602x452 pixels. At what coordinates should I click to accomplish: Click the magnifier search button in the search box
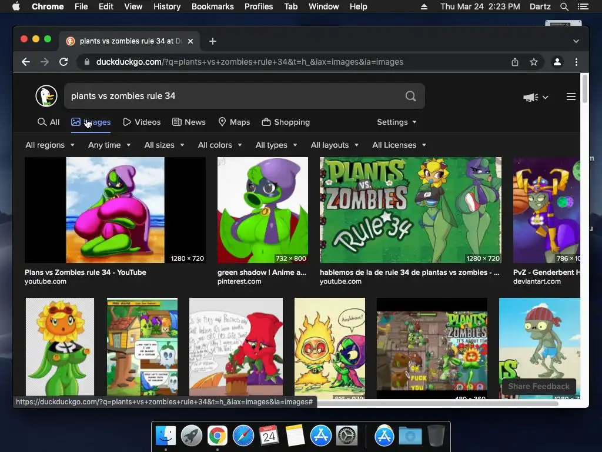[x=410, y=96]
